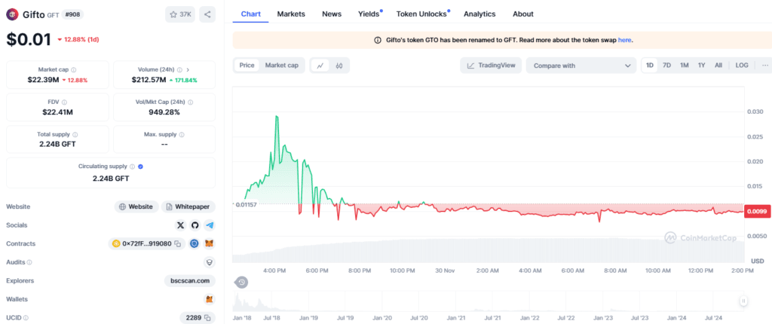Click the history clock icon below the chart
The image size is (772, 324).
(241, 282)
